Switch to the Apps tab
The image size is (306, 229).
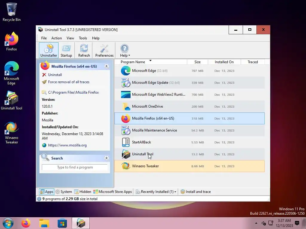click(46, 192)
